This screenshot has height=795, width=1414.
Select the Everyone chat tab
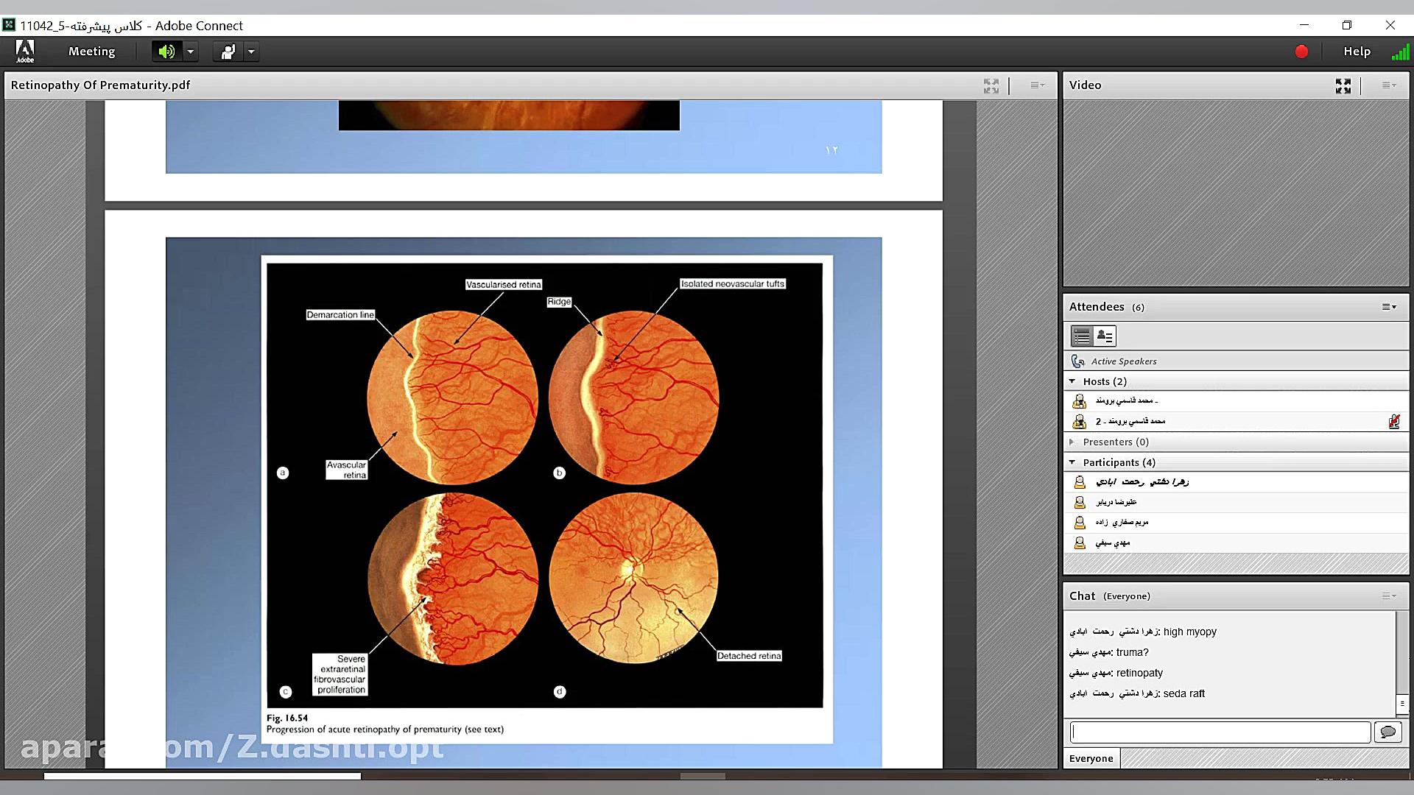pos(1091,758)
